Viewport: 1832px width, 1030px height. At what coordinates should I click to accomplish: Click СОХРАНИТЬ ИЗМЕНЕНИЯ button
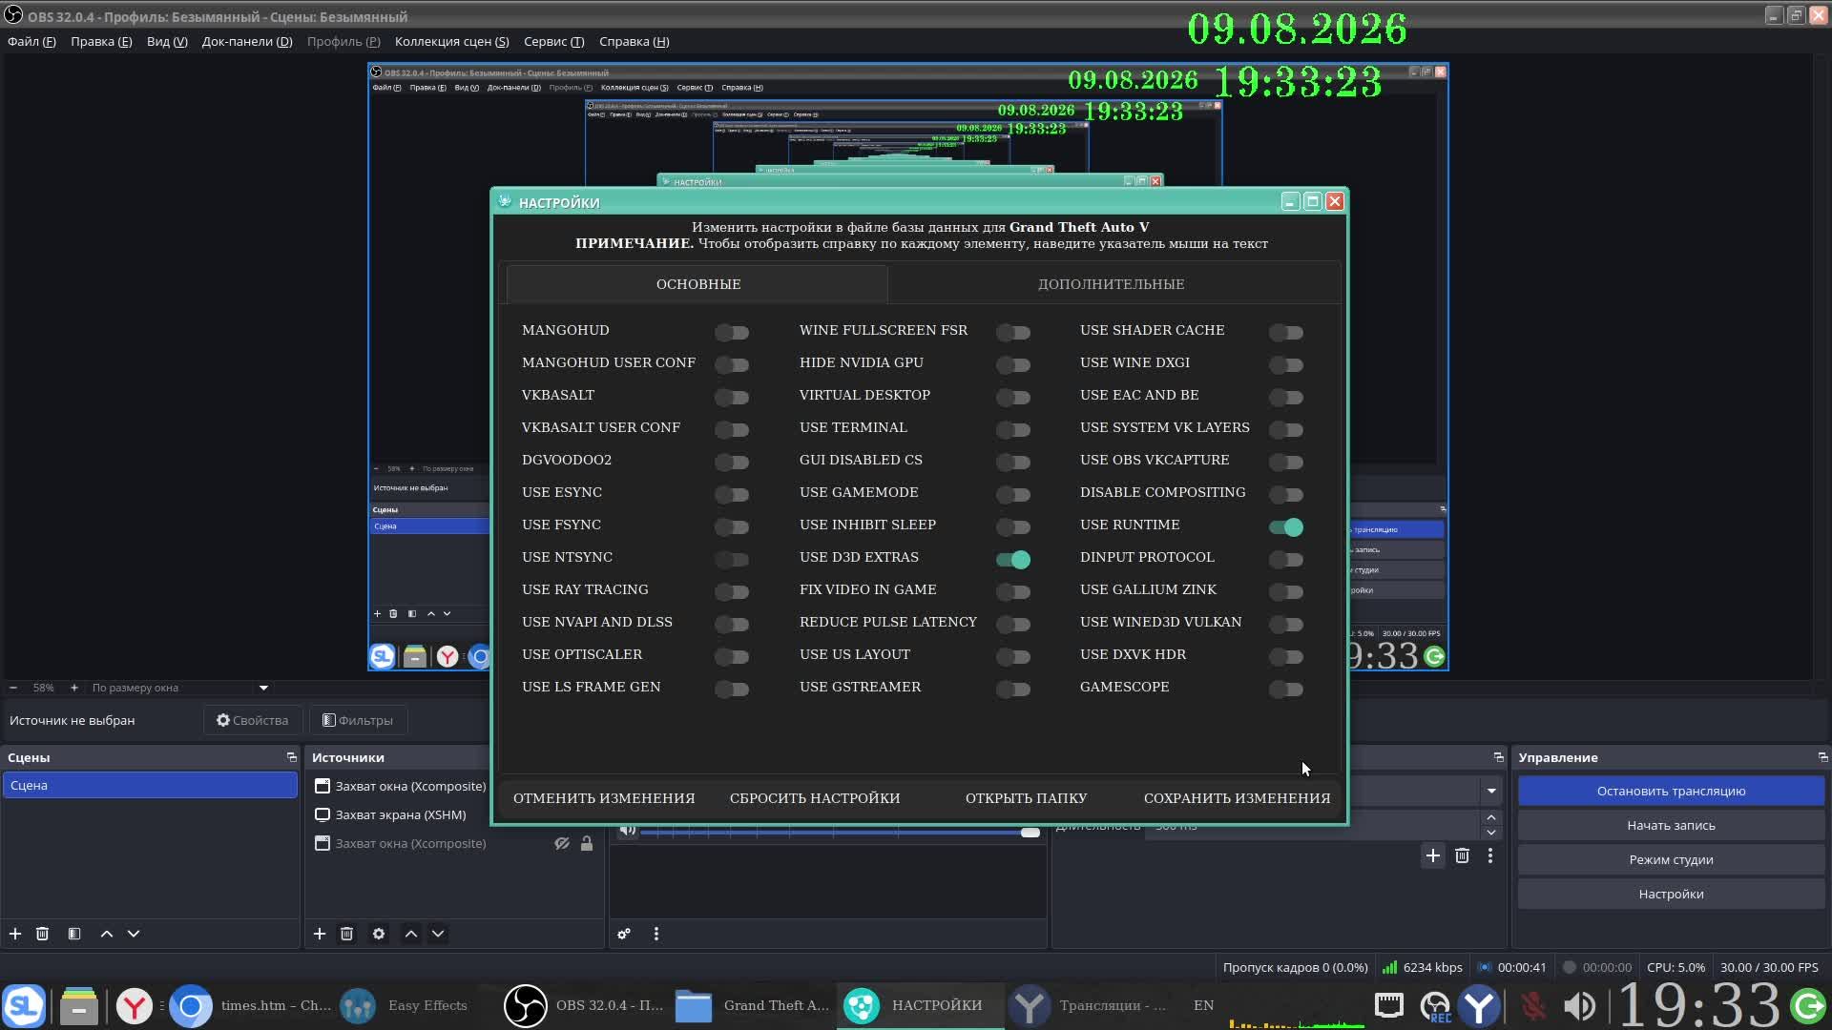pos(1237,798)
